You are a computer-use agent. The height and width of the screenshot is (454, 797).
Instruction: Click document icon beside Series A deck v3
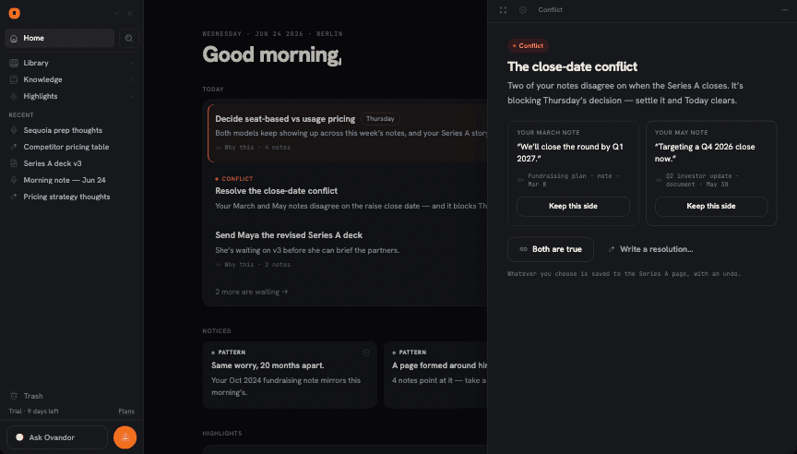click(x=14, y=163)
